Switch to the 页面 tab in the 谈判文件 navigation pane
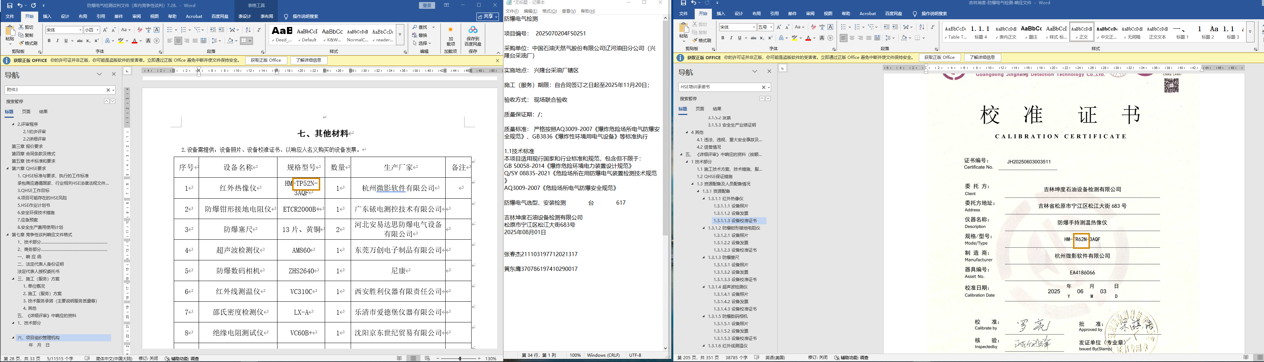Viewport: 1264px width, 362px height. tap(27, 111)
